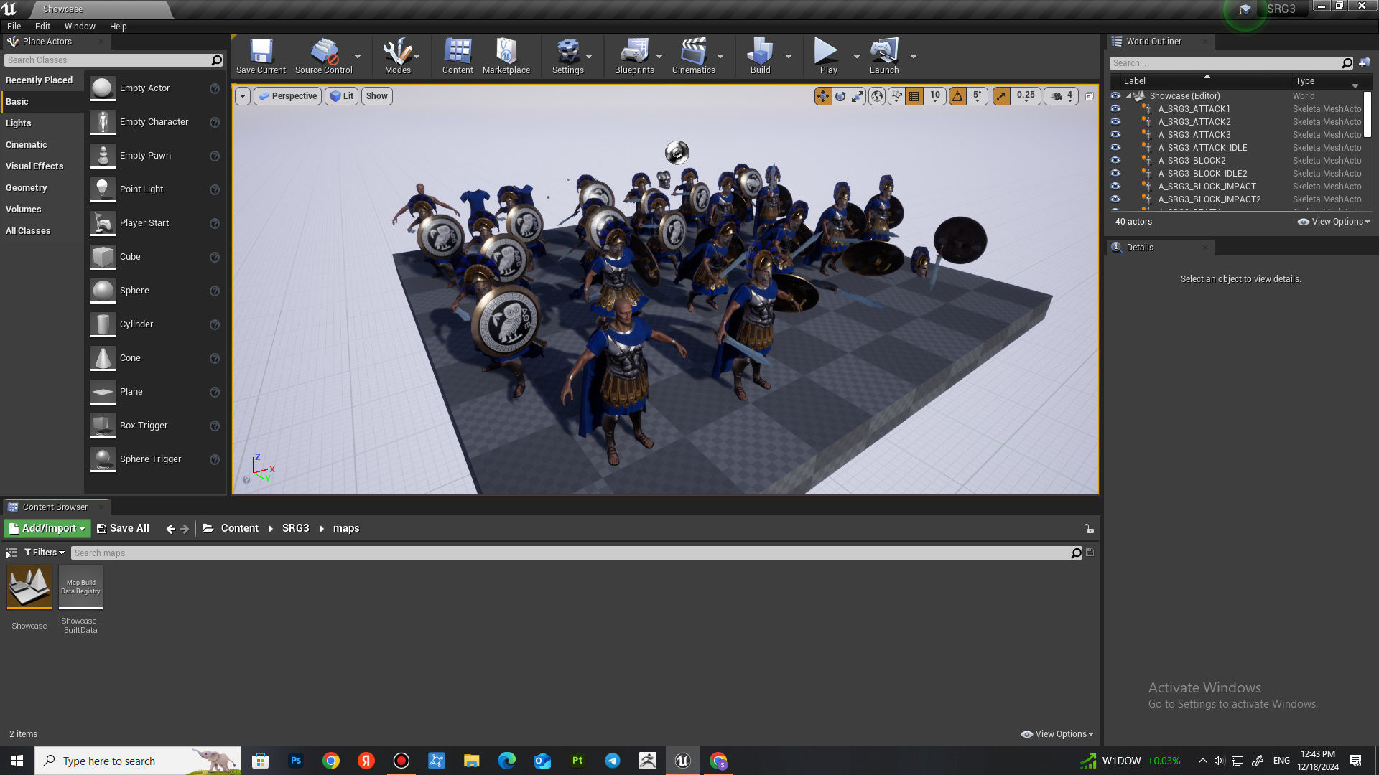This screenshot has height=775, width=1379.
Task: Open the Cinematics toolbar icon
Action: (x=693, y=56)
